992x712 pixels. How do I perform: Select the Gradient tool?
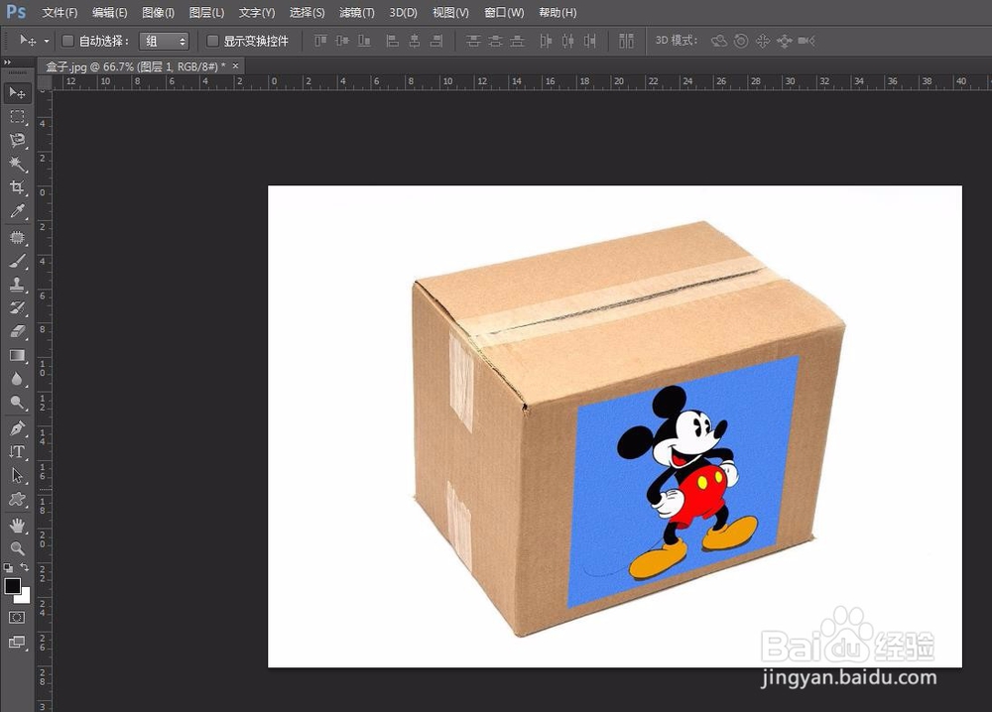tap(17, 355)
